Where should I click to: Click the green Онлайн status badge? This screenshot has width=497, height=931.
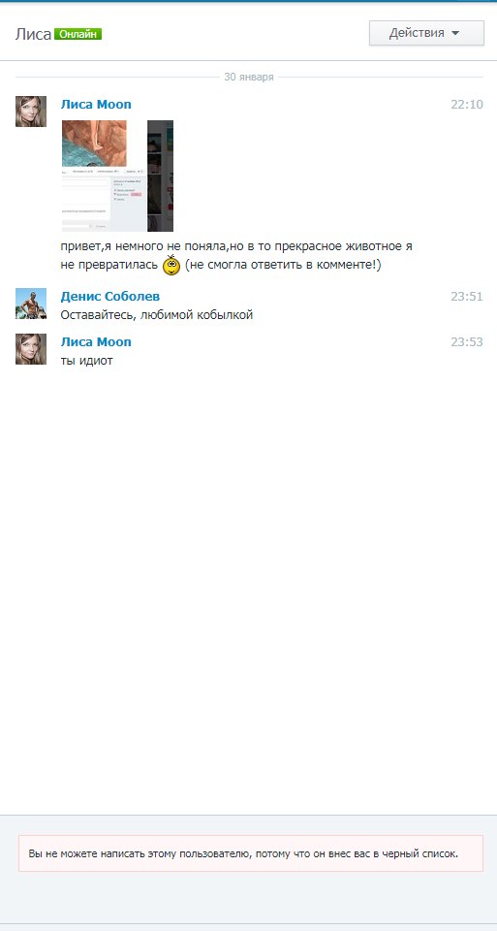(x=78, y=35)
